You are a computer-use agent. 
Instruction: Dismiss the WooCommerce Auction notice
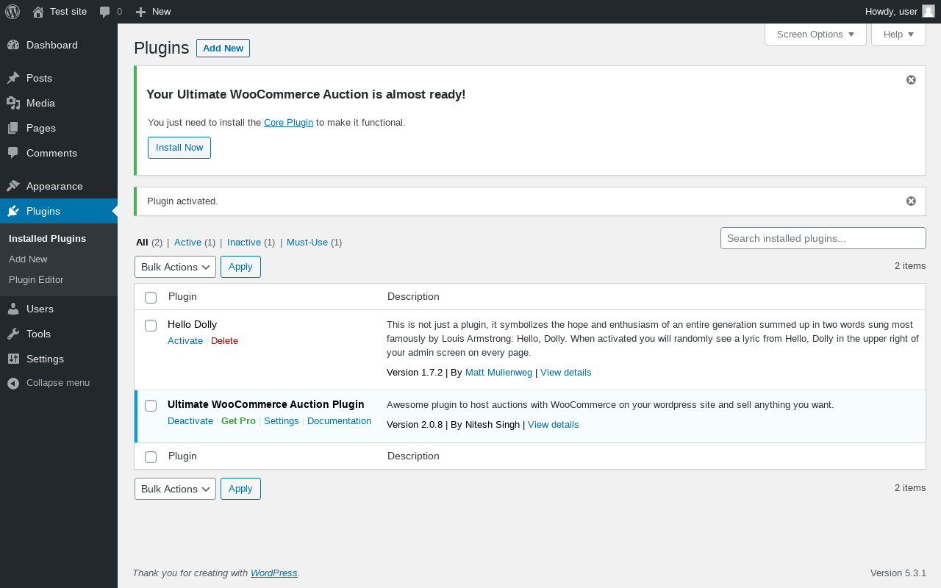(x=911, y=79)
